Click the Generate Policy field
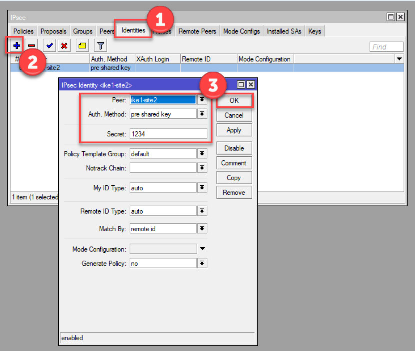415x351 pixels. 163,263
